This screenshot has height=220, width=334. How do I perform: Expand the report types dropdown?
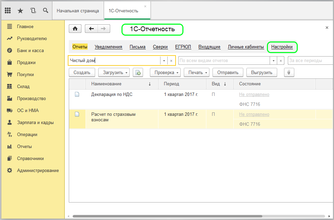[273, 61]
